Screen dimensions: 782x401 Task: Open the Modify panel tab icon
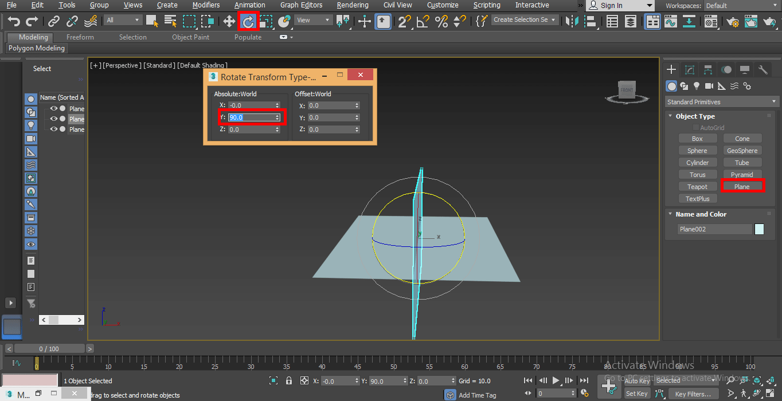690,70
